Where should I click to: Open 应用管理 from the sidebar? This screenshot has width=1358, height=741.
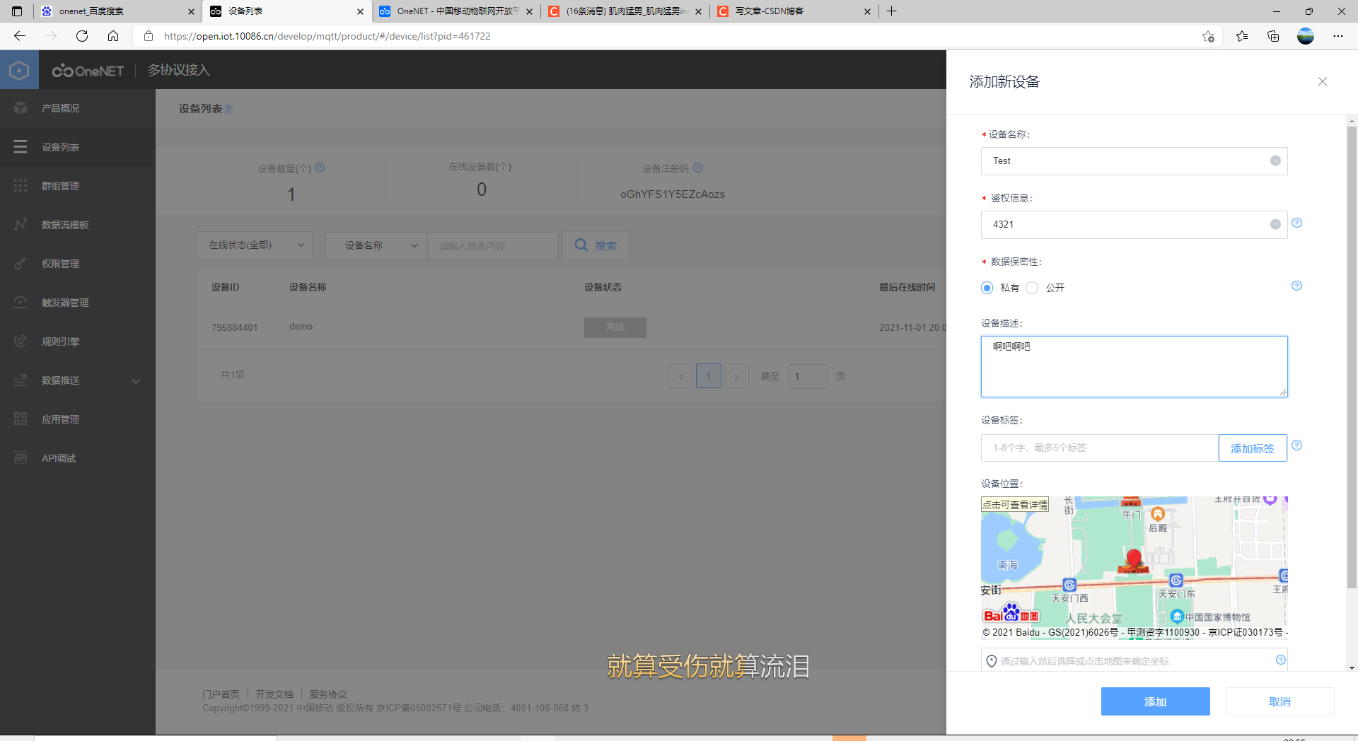[x=20, y=418]
